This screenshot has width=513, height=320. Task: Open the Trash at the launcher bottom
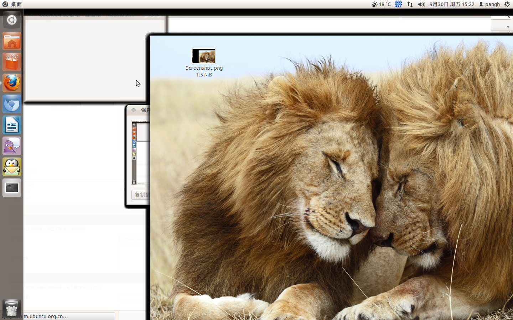pyautogui.click(x=12, y=308)
